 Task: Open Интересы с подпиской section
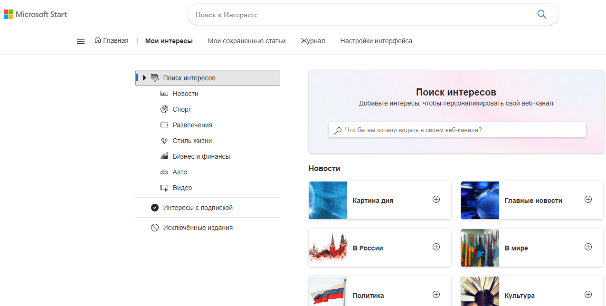pyautogui.click(x=198, y=208)
